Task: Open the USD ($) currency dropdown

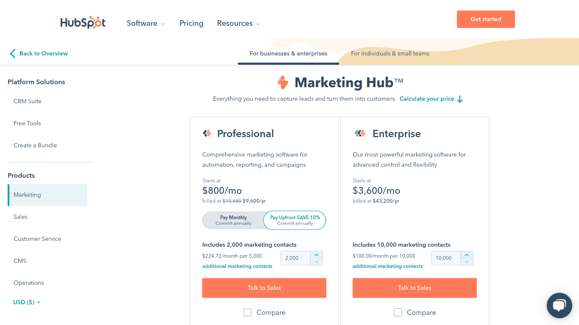Action: click(27, 302)
